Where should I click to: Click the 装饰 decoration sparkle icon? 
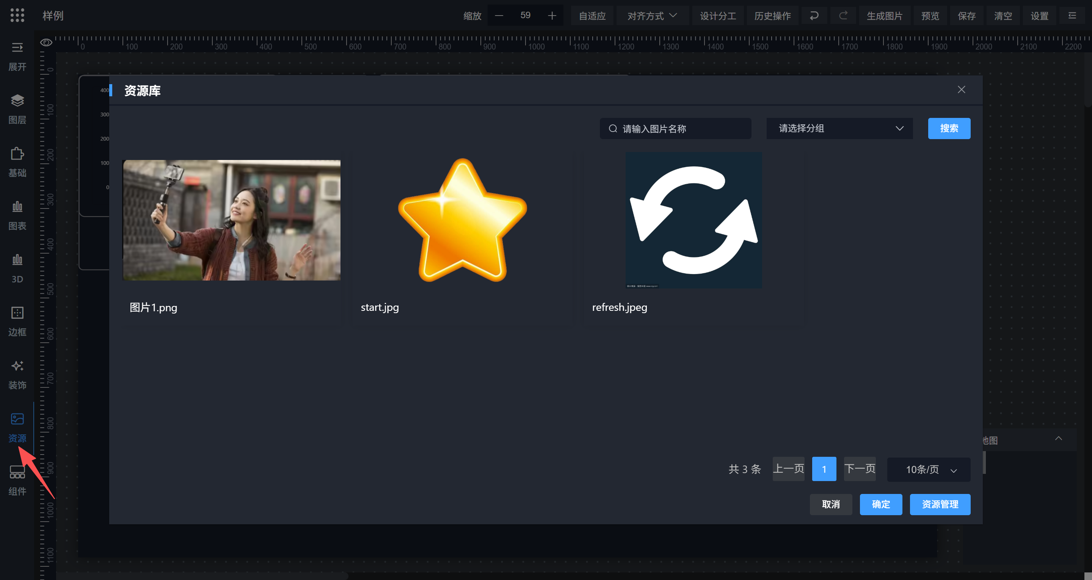[x=17, y=366]
